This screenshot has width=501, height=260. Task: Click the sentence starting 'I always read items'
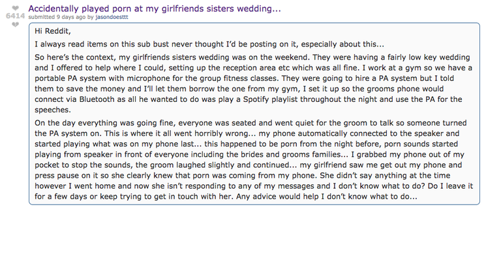click(x=209, y=44)
